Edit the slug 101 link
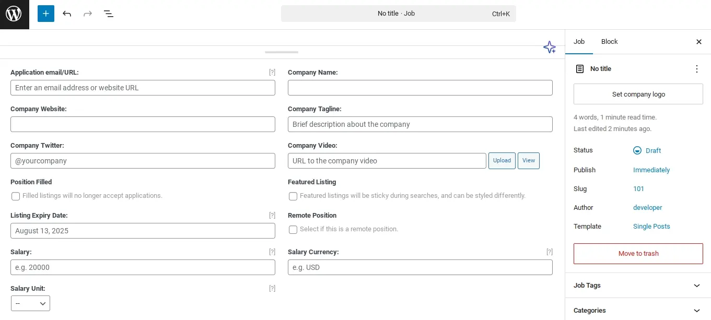The image size is (711, 320). pos(638,189)
